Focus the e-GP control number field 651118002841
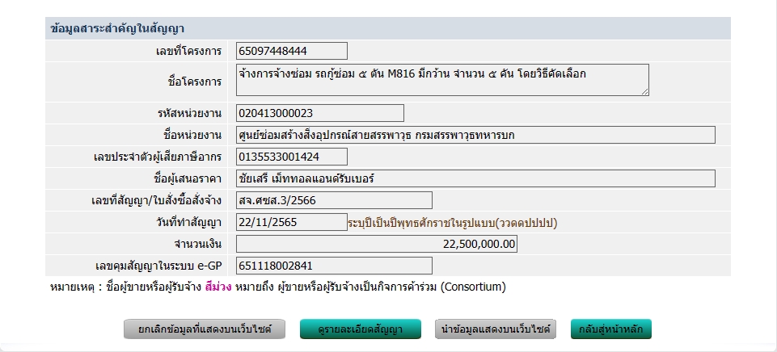The image size is (777, 352). [x=334, y=266]
